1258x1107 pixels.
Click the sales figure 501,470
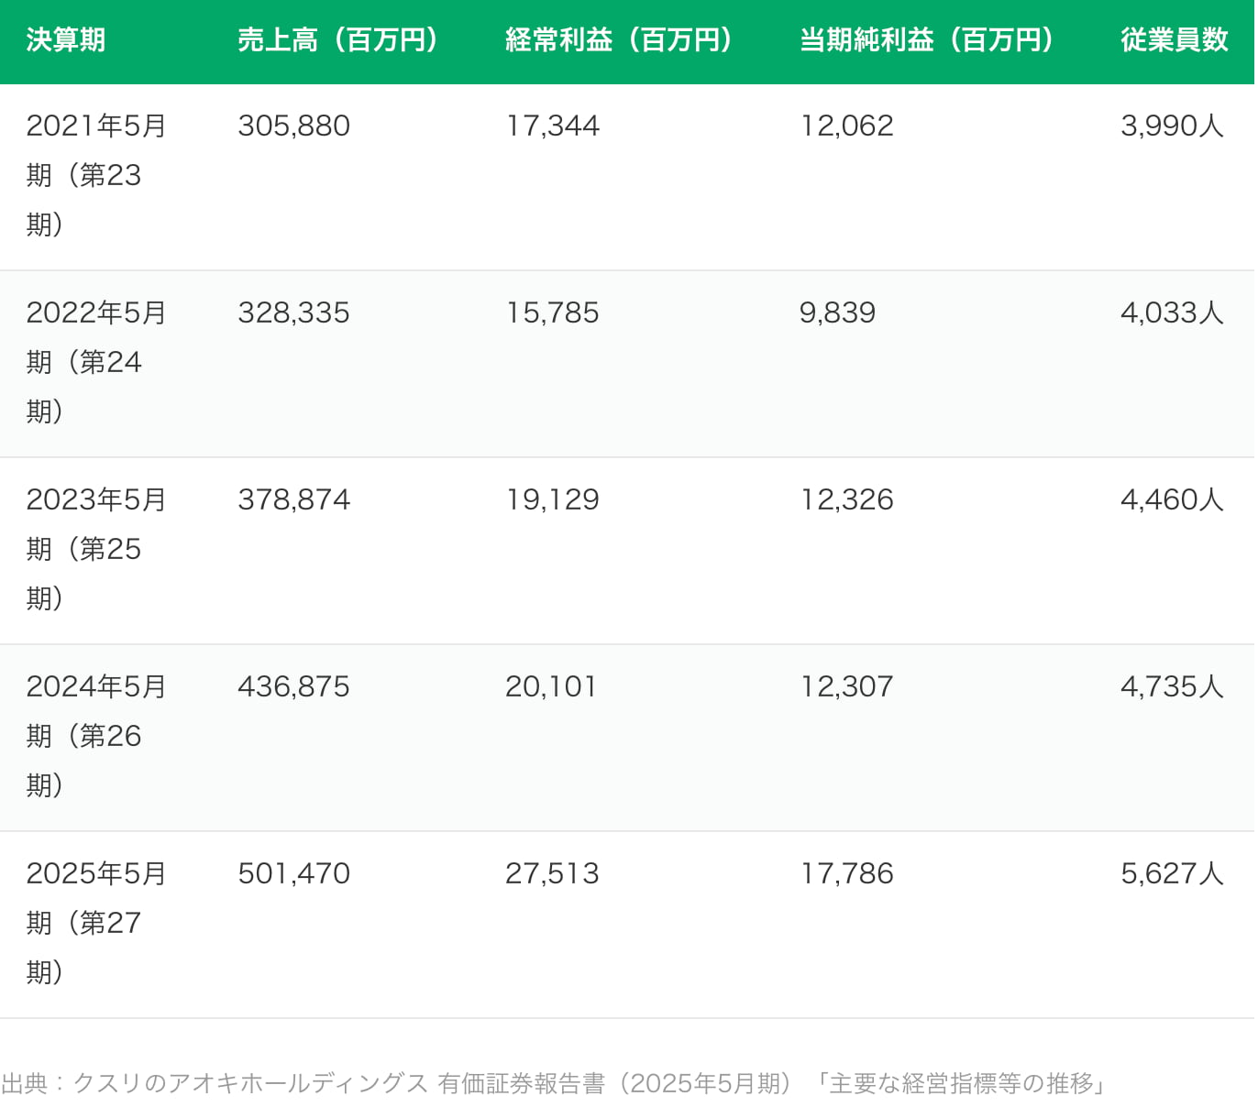point(294,873)
